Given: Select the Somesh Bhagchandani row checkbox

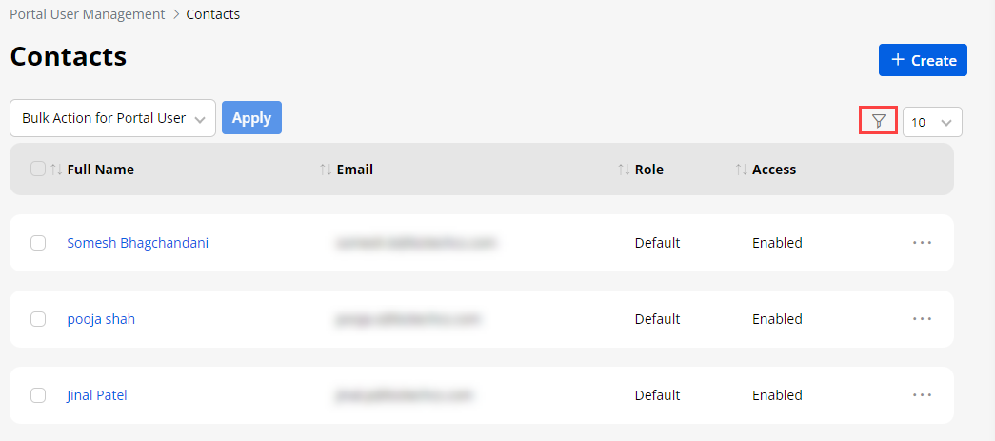Looking at the screenshot, I should pyautogui.click(x=38, y=243).
